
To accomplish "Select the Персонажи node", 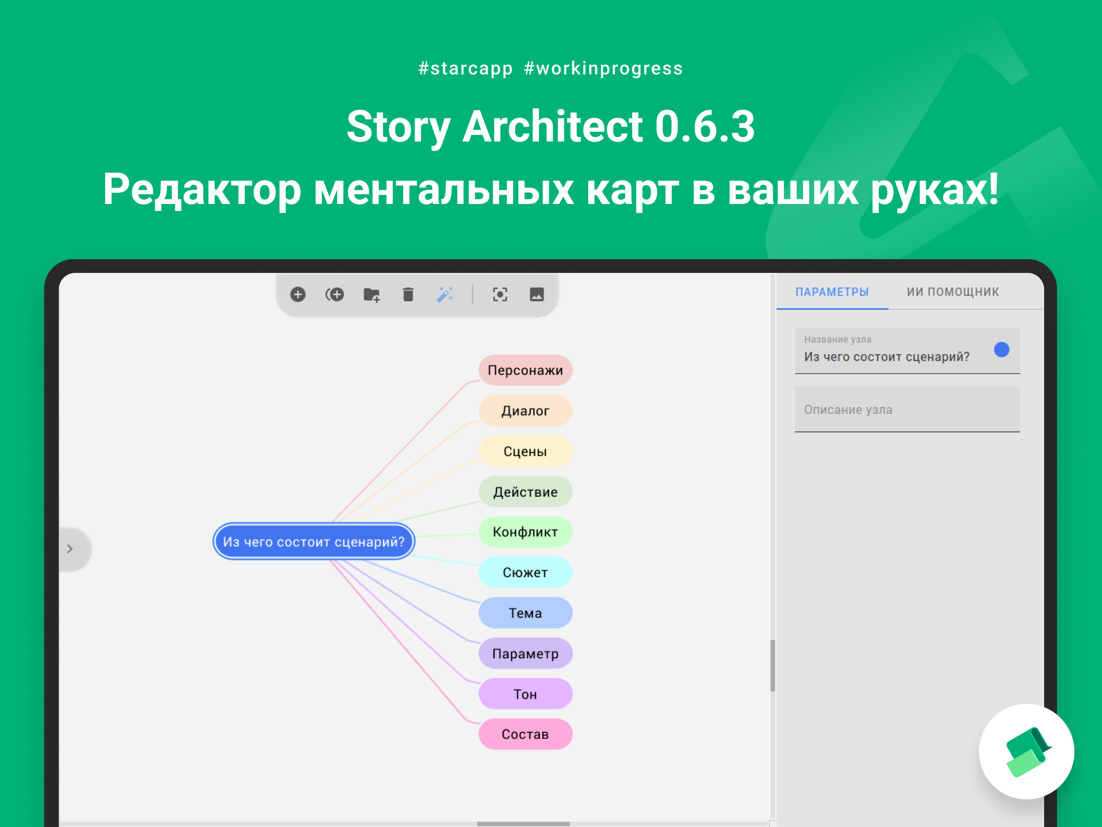I will click(x=525, y=370).
